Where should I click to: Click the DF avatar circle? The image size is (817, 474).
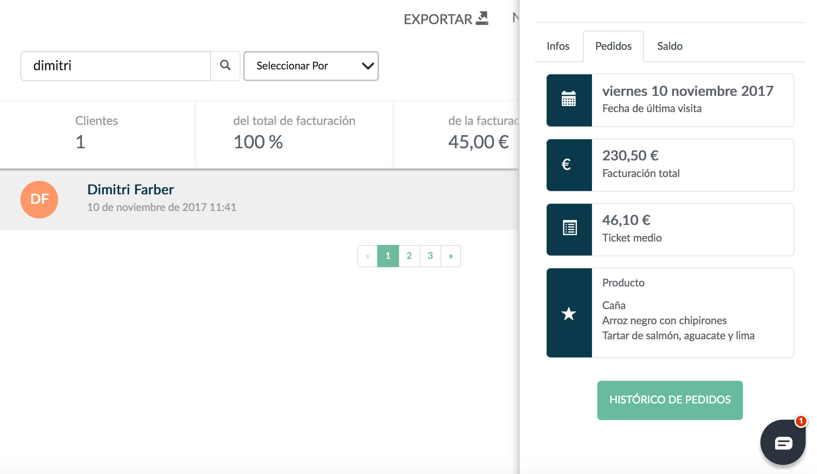tap(39, 199)
